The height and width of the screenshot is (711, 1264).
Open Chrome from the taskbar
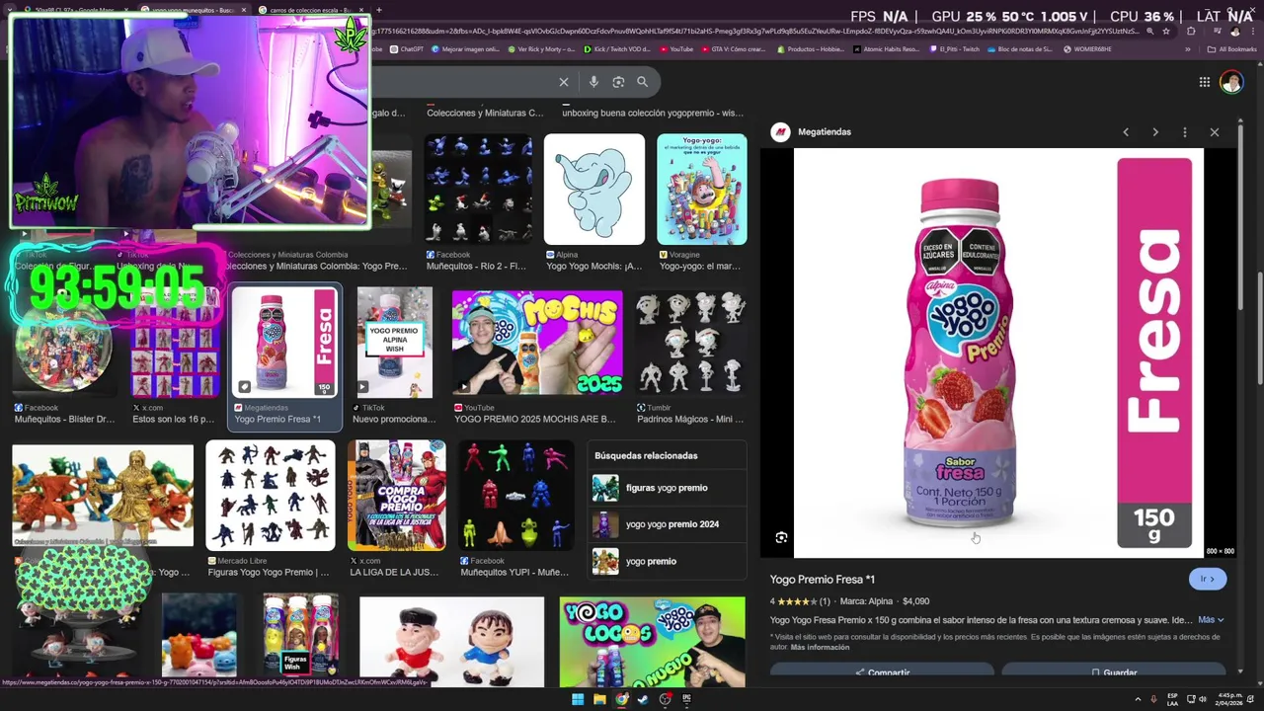pyautogui.click(x=621, y=699)
